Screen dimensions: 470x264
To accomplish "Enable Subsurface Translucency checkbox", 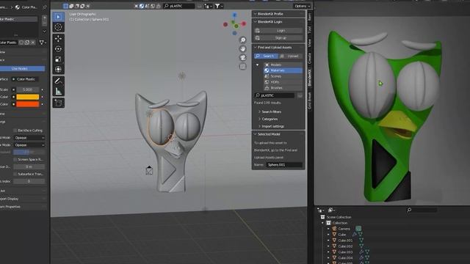I will point(15,174).
